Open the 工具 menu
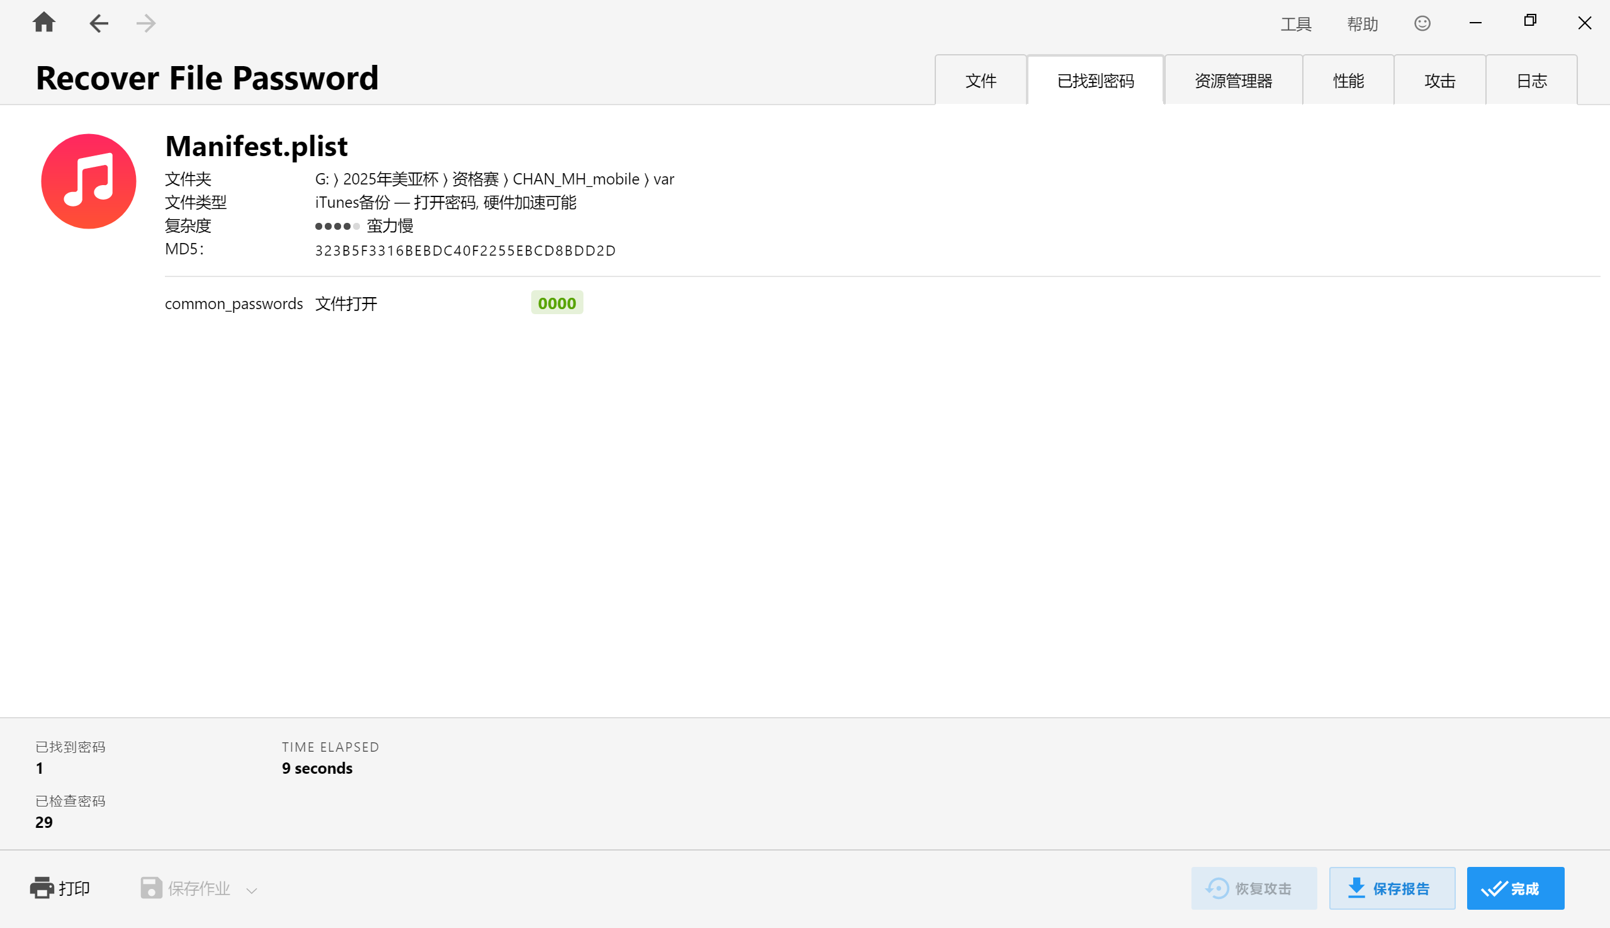This screenshot has height=928, width=1610. (x=1296, y=24)
